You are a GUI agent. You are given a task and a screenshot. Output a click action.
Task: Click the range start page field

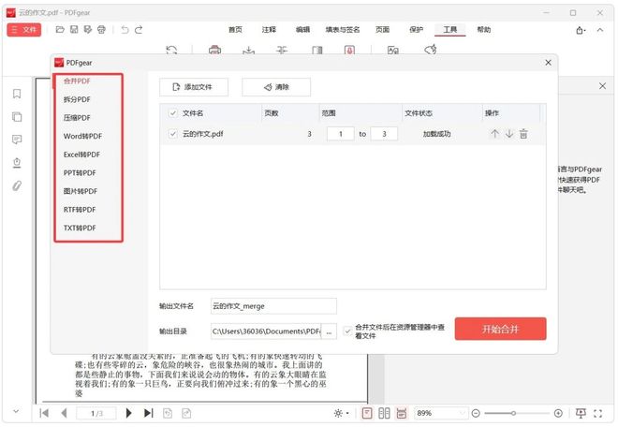341,134
